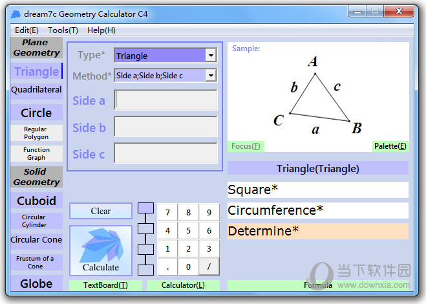426x304 pixels.
Task: Toggle the second small square box beside keypad
Action: click(147, 228)
